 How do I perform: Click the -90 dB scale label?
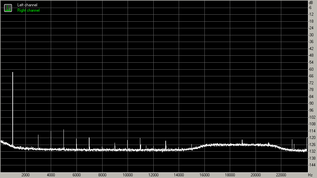pyautogui.click(x=311, y=104)
